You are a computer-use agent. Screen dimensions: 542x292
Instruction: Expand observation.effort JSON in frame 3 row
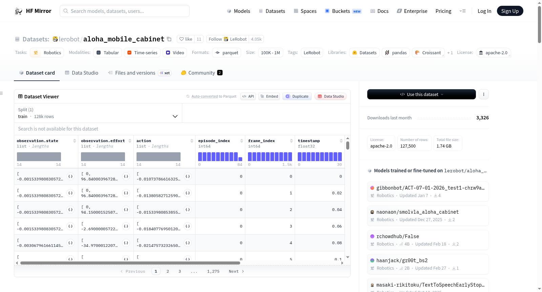126,226
